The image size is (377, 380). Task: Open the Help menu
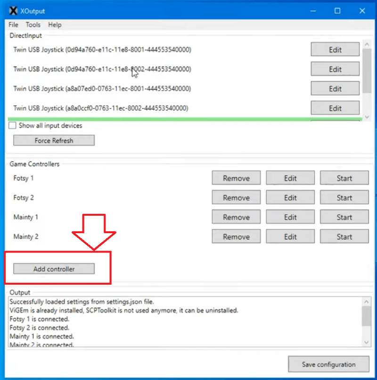[x=55, y=25]
